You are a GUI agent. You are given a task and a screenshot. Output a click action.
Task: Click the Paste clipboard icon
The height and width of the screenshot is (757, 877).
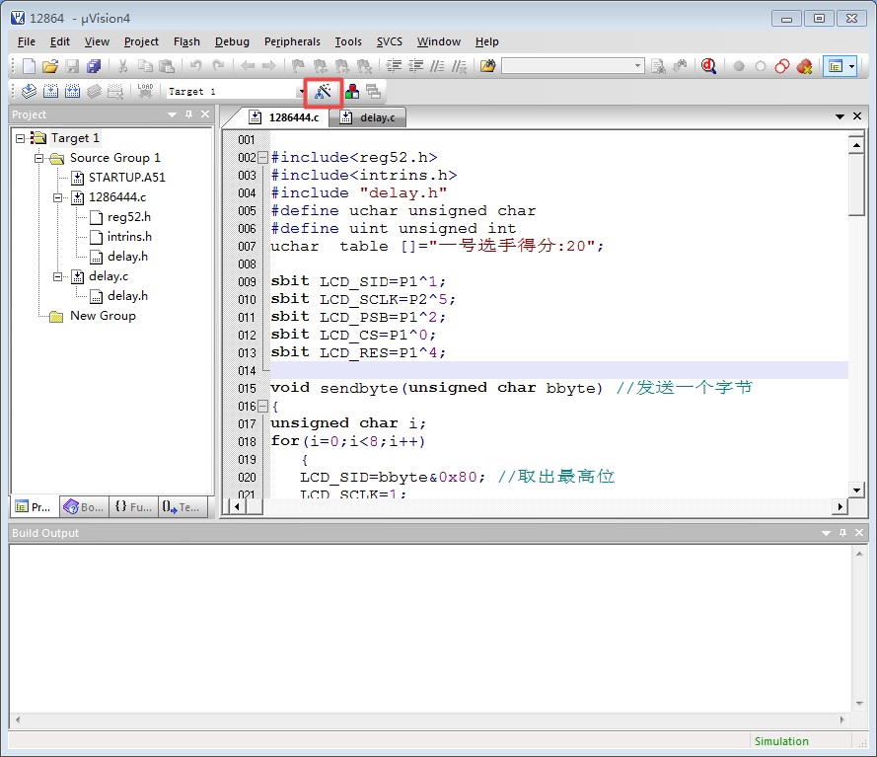click(x=167, y=66)
